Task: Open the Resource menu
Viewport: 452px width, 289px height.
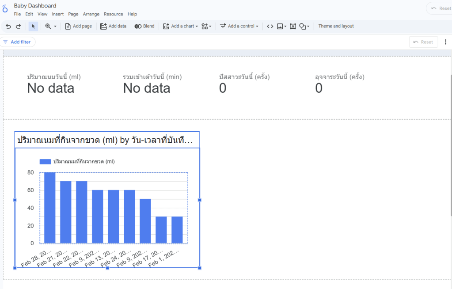Action: (113, 14)
